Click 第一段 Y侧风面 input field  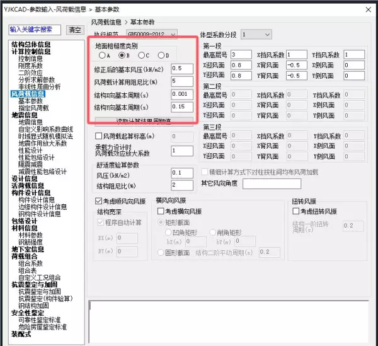[354, 76]
